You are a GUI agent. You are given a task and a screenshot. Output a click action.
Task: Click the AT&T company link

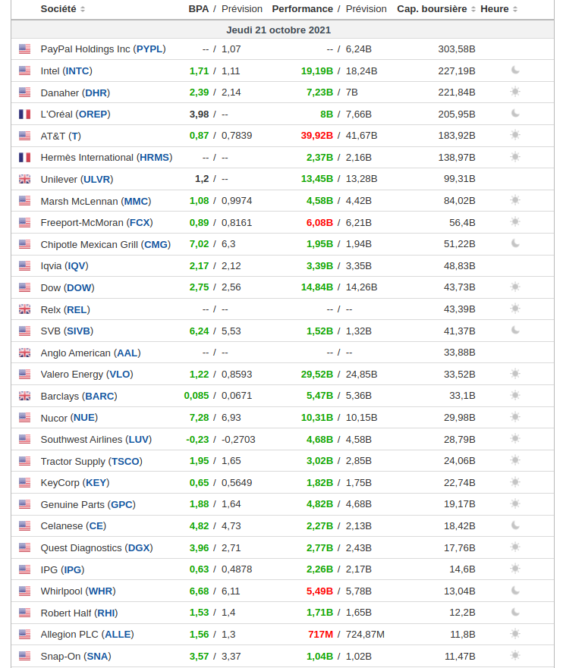(60, 136)
